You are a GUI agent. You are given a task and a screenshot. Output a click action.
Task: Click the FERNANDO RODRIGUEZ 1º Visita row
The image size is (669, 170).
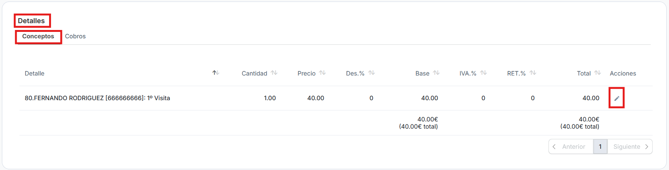pos(97,98)
